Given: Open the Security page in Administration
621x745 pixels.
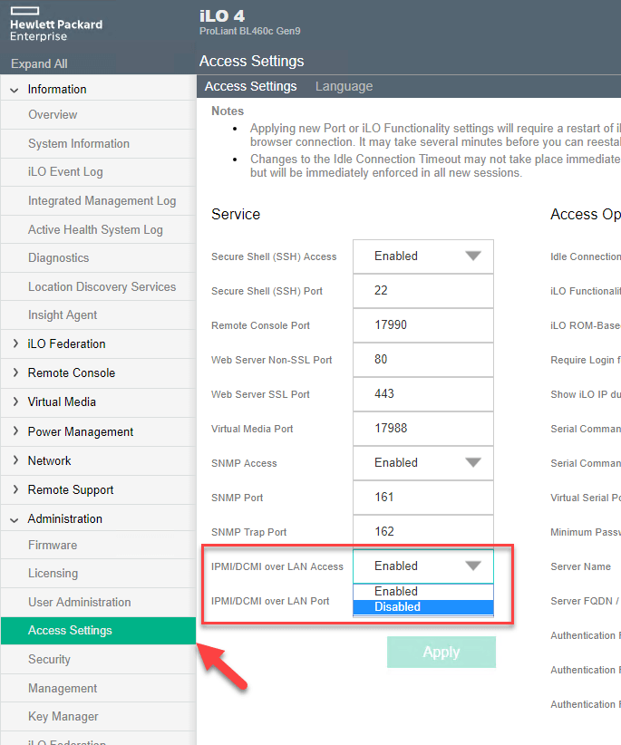Looking at the screenshot, I should coord(49,659).
